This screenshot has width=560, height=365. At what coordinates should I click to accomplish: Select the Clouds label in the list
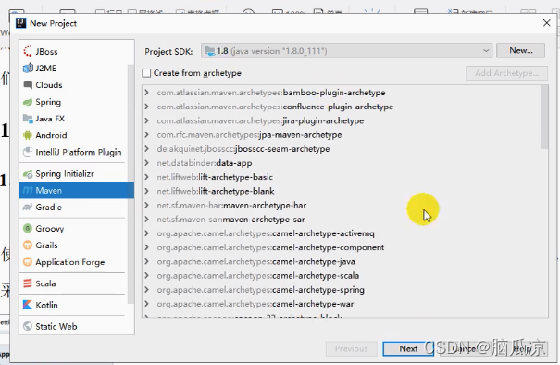[x=49, y=85]
